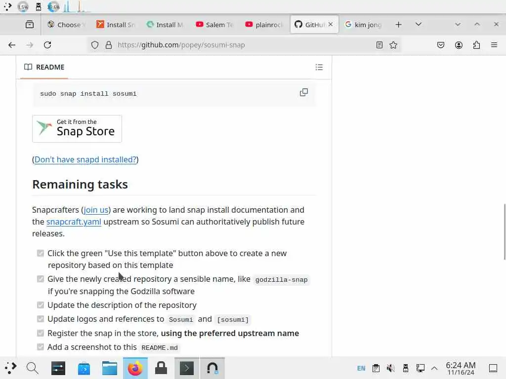
Task: Toggle 'Use this template' checkbox
Action: (x=41, y=253)
